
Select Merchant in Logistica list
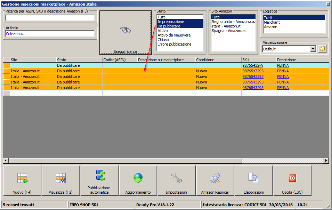[272, 22]
